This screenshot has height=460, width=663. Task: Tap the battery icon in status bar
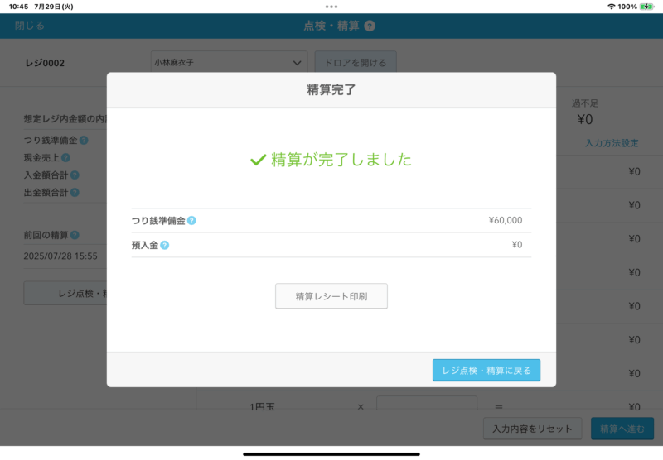[646, 7]
